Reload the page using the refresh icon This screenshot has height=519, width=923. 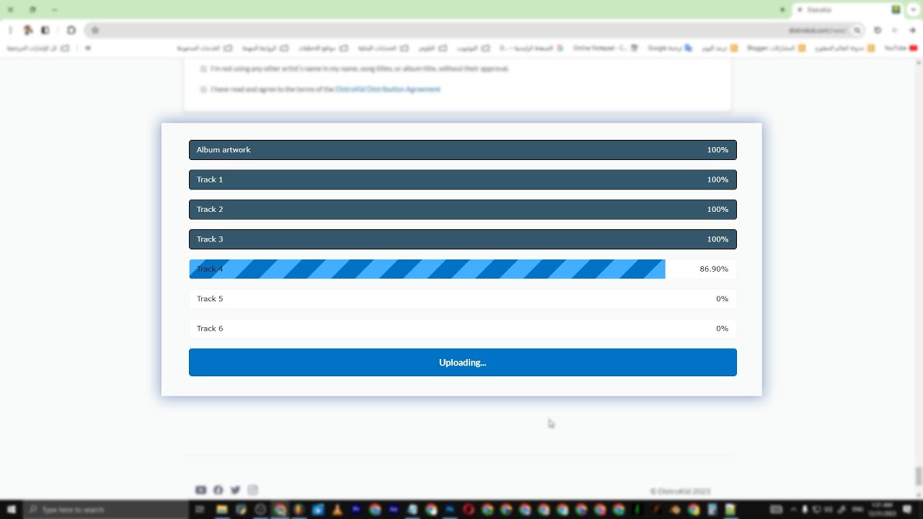click(878, 30)
